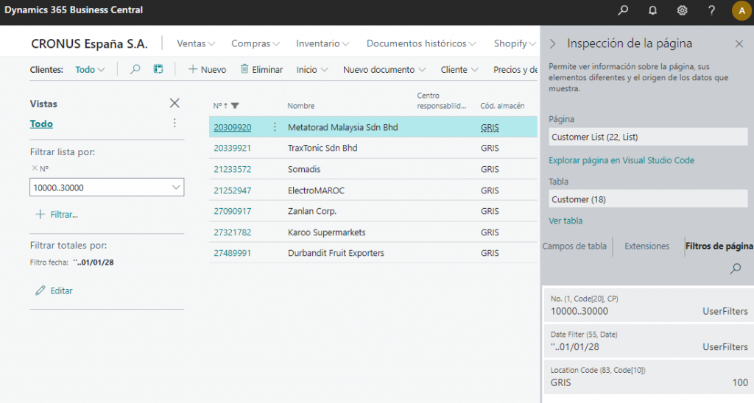754x403 pixels.
Task: Open row options for Metatorad Malaysia
Action: click(275, 127)
